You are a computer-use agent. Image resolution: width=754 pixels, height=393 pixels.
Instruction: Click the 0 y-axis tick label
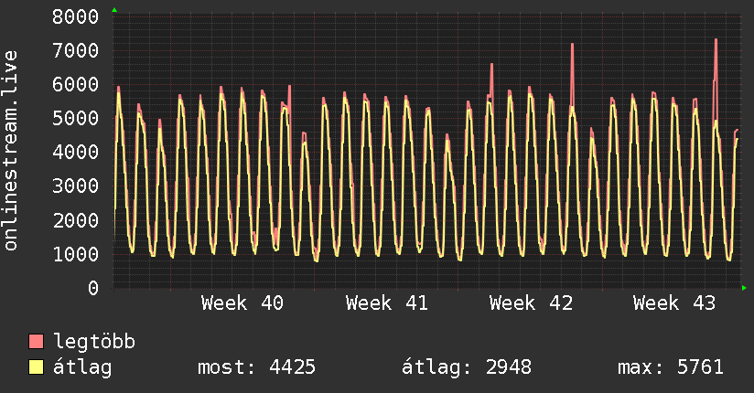[93, 288]
